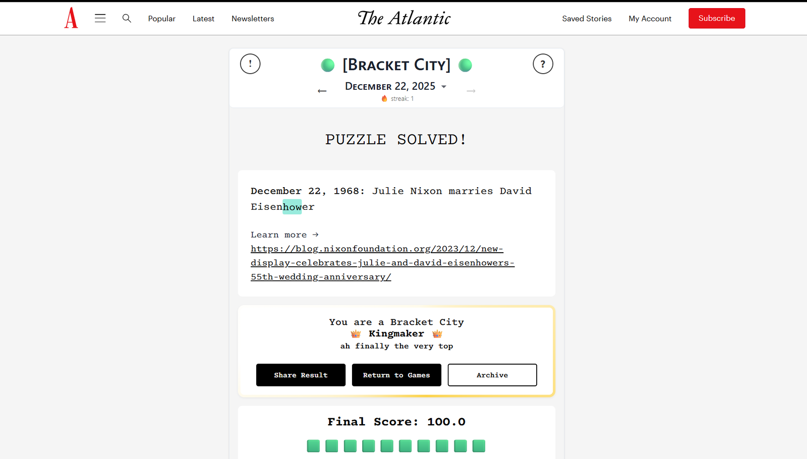Screen dimensions: 807x459
Task: Go to the Latest section
Action: click(203, 19)
